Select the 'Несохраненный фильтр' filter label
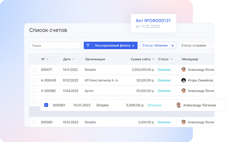Screen dimensions: 228x142 [x=112, y=46]
